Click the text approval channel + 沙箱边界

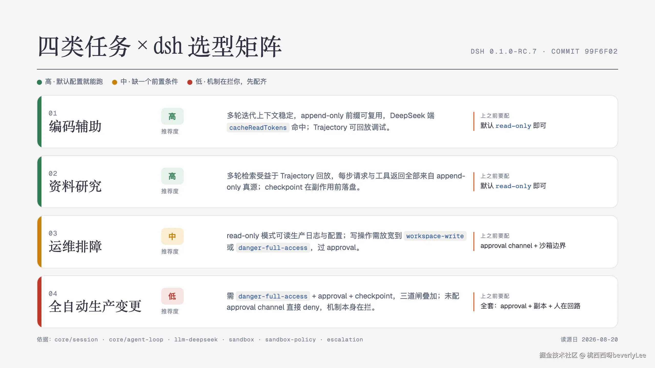[x=523, y=246]
